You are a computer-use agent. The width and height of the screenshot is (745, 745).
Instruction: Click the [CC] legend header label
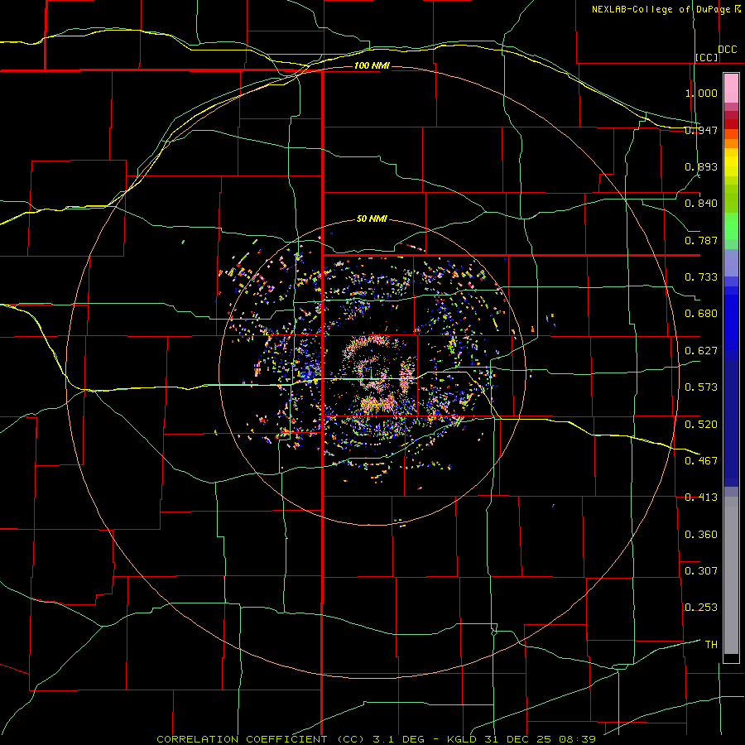(x=707, y=57)
